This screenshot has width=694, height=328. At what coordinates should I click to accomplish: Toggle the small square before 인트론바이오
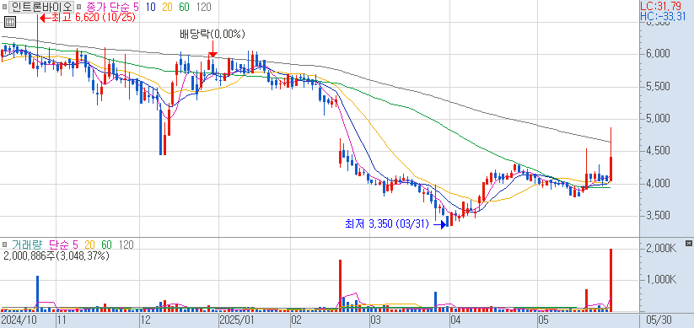4,7
